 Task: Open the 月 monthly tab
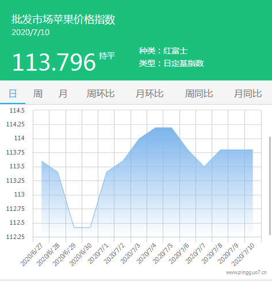click(63, 94)
